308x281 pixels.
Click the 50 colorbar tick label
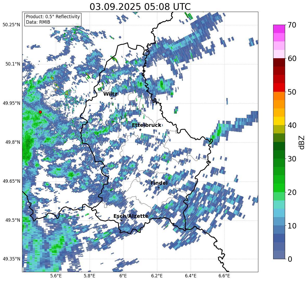292,92
